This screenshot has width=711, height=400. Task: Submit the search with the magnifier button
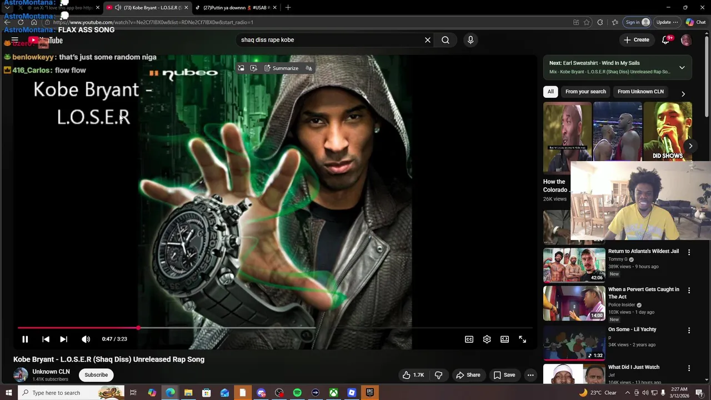pos(445,40)
